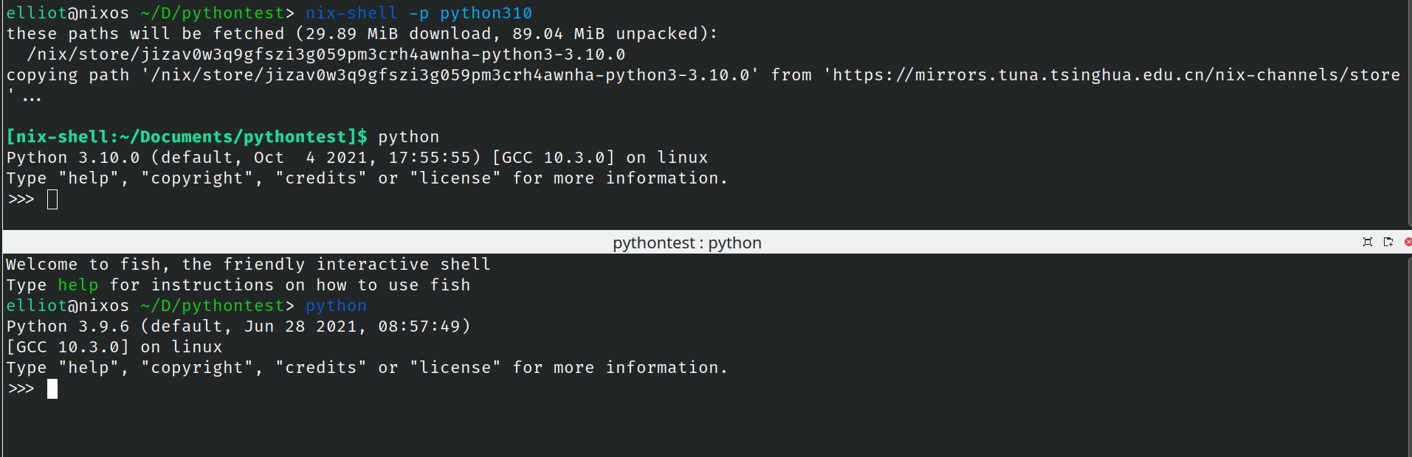The image size is (1412, 457).
Task: Click the Python 3.10.0 version line
Action: [x=357, y=158]
